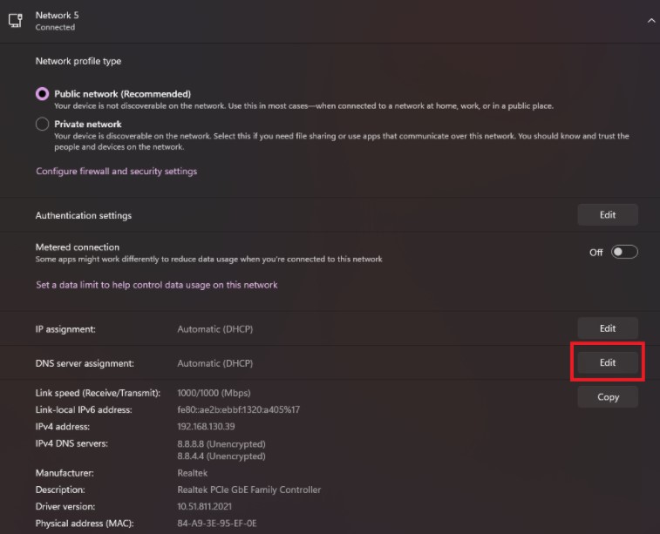Click the Private network label text
660x534 pixels.
(x=88, y=124)
